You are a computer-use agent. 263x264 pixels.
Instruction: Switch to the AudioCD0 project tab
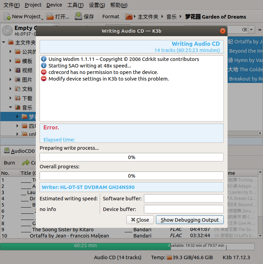[19, 151]
